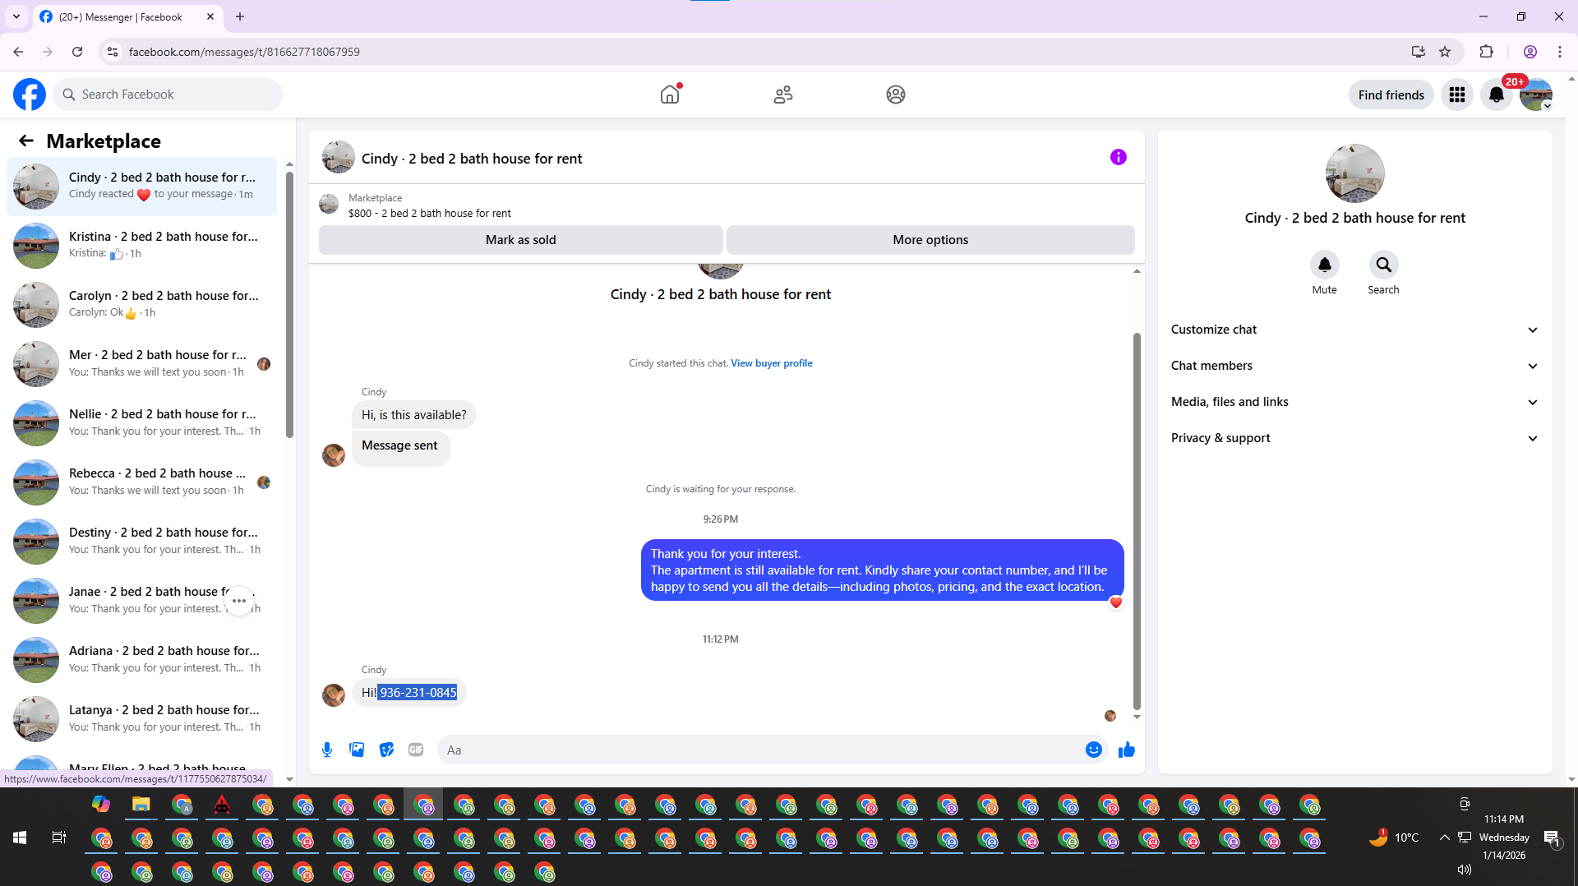Go back from Marketplace chats list
This screenshot has width=1578, height=886.
(x=26, y=141)
